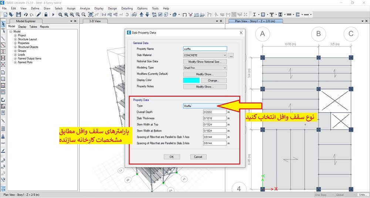Click the Save floppy disk icon

pyautogui.click(x=18, y=14)
